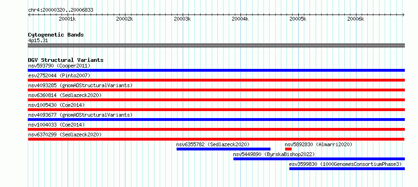Click the chr4:20000320..20006833 coordinate label
The width and height of the screenshot is (418, 187).
point(61,10)
